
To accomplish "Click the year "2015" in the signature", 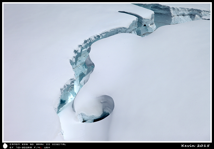I will click(x=203, y=146).
